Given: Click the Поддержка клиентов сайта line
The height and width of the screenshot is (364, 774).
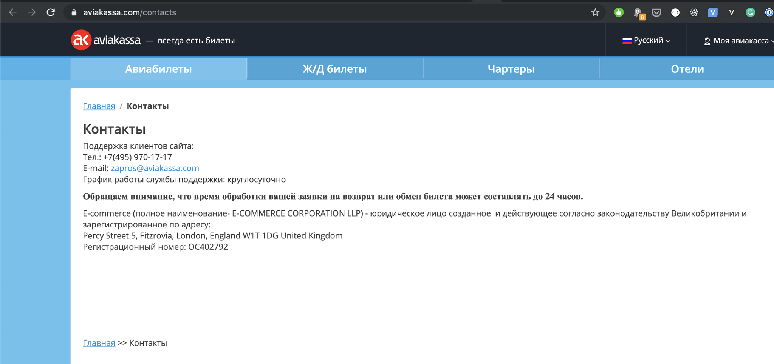Looking at the screenshot, I should click(138, 146).
